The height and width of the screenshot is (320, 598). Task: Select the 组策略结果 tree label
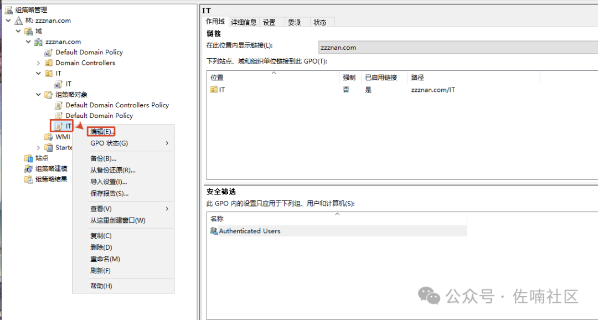[51, 179]
